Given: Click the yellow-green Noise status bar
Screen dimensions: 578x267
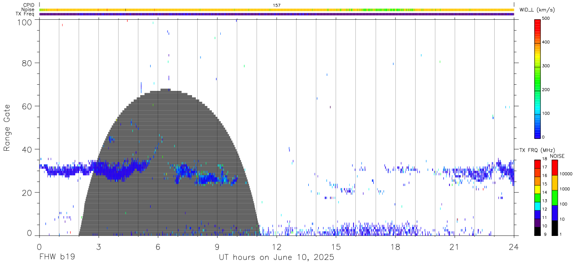Looking at the screenshot, I should [x=277, y=9].
